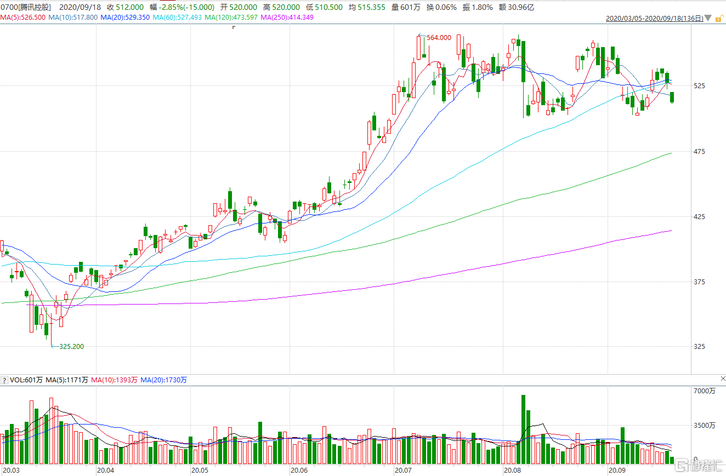Click the 7000万 volume axis label

pos(705,391)
